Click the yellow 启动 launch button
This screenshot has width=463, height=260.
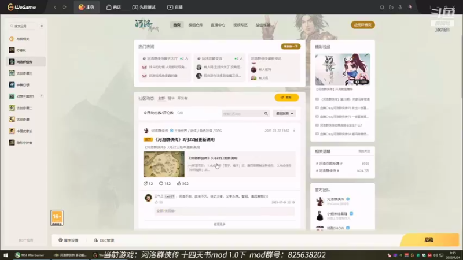430,240
